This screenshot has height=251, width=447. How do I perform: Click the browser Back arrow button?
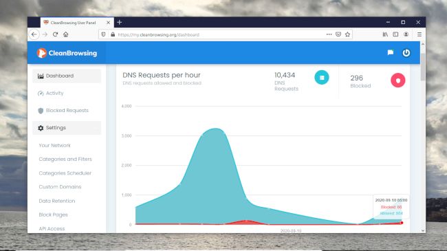click(34, 34)
